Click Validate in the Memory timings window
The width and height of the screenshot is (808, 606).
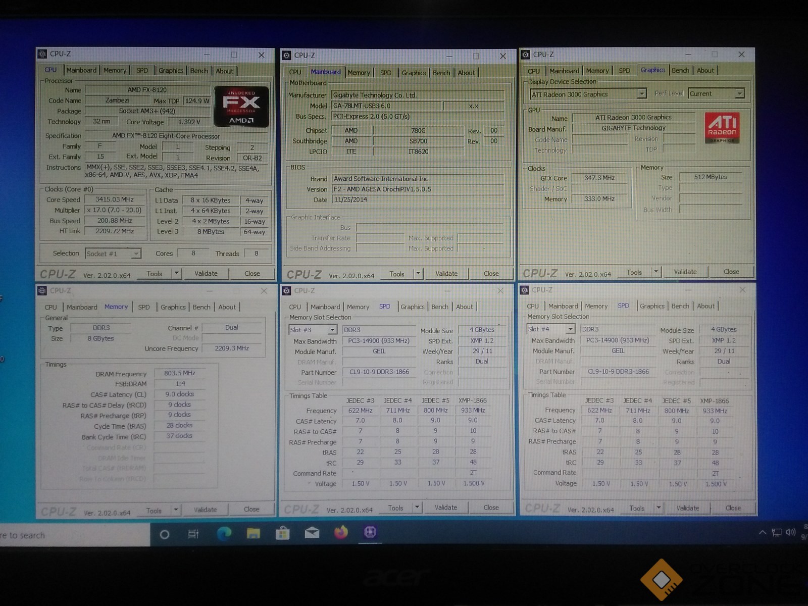pyautogui.click(x=205, y=510)
